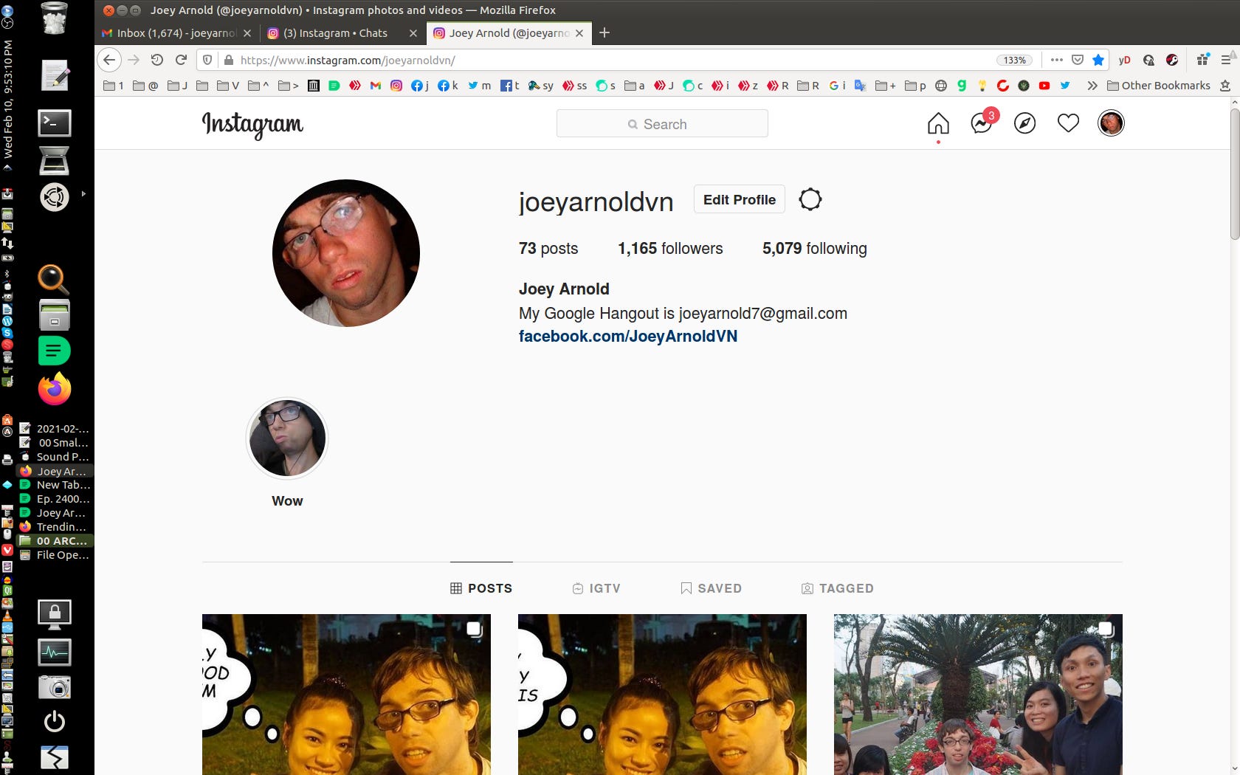Open Instagram home feed icon
The height and width of the screenshot is (775, 1240).
(938, 123)
